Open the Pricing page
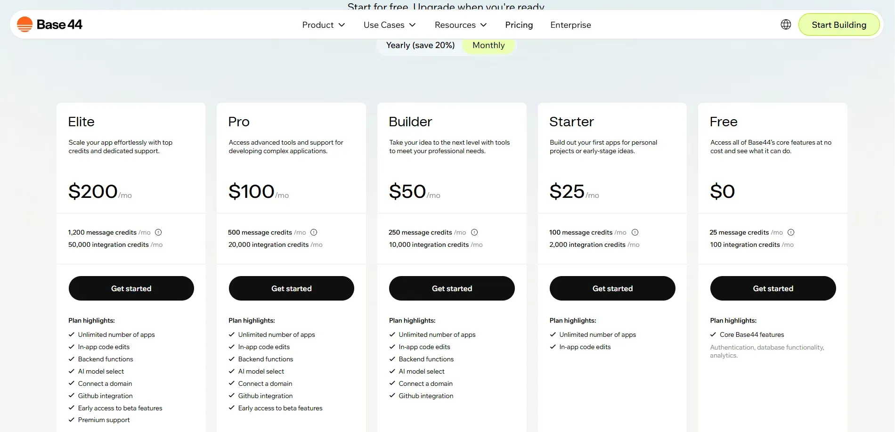 [x=519, y=24]
